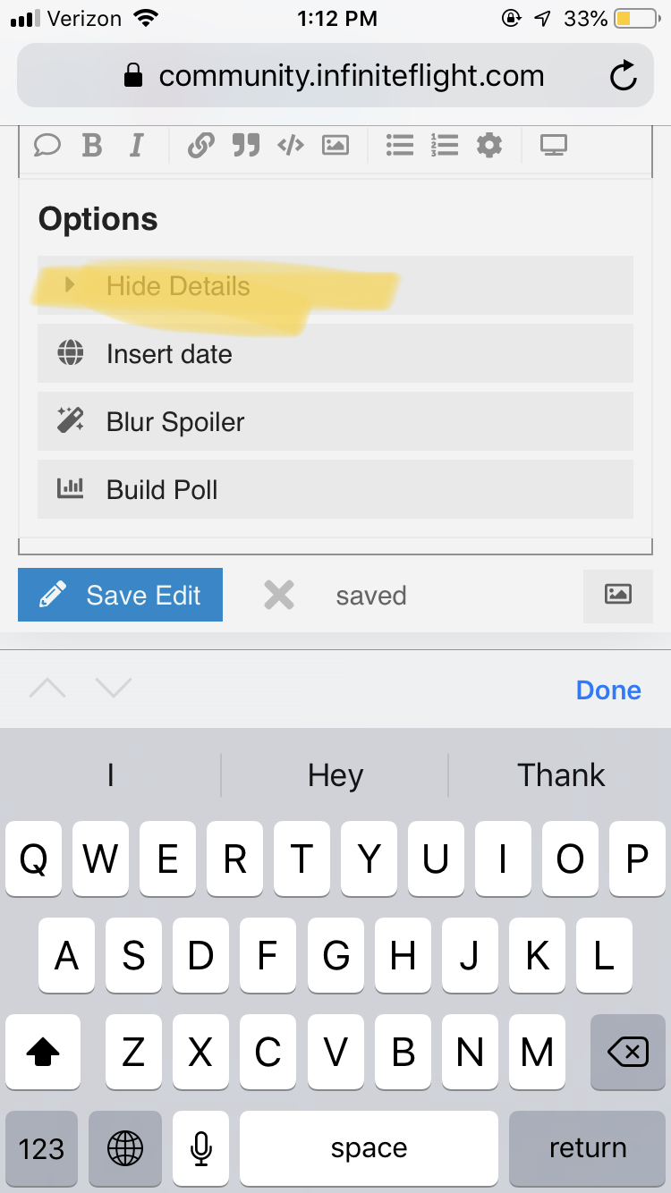This screenshot has height=1193, width=671.
Task: Upload an image from the editor toolbar
Action: [x=335, y=145]
